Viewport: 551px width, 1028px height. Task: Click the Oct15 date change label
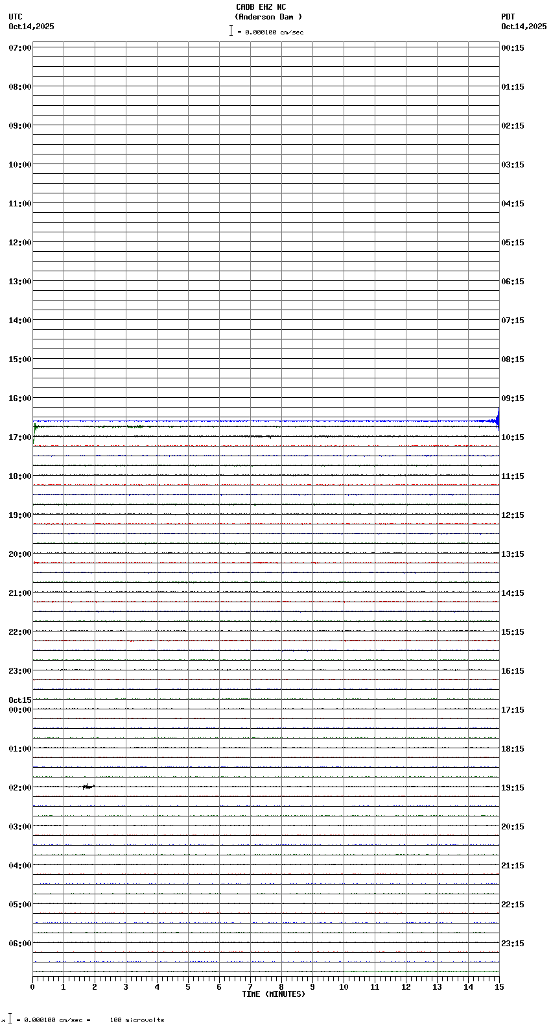[20, 700]
